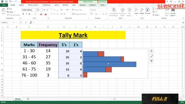Open Sort & Filter

tap(167, 12)
